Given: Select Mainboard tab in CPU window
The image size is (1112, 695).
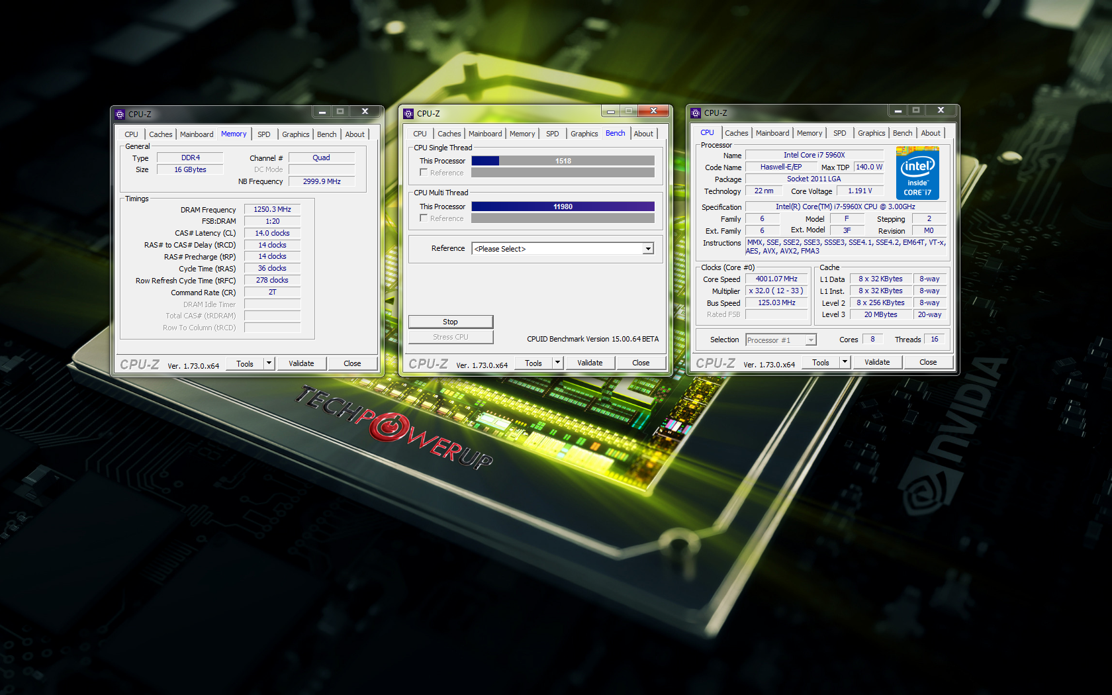Looking at the screenshot, I should click(x=772, y=133).
